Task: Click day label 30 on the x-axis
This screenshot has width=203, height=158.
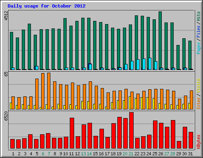Action: (x=184, y=154)
